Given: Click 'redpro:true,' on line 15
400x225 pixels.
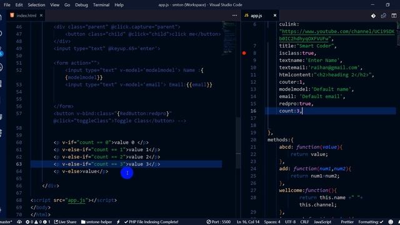Looking at the screenshot, I should click(x=296, y=104).
